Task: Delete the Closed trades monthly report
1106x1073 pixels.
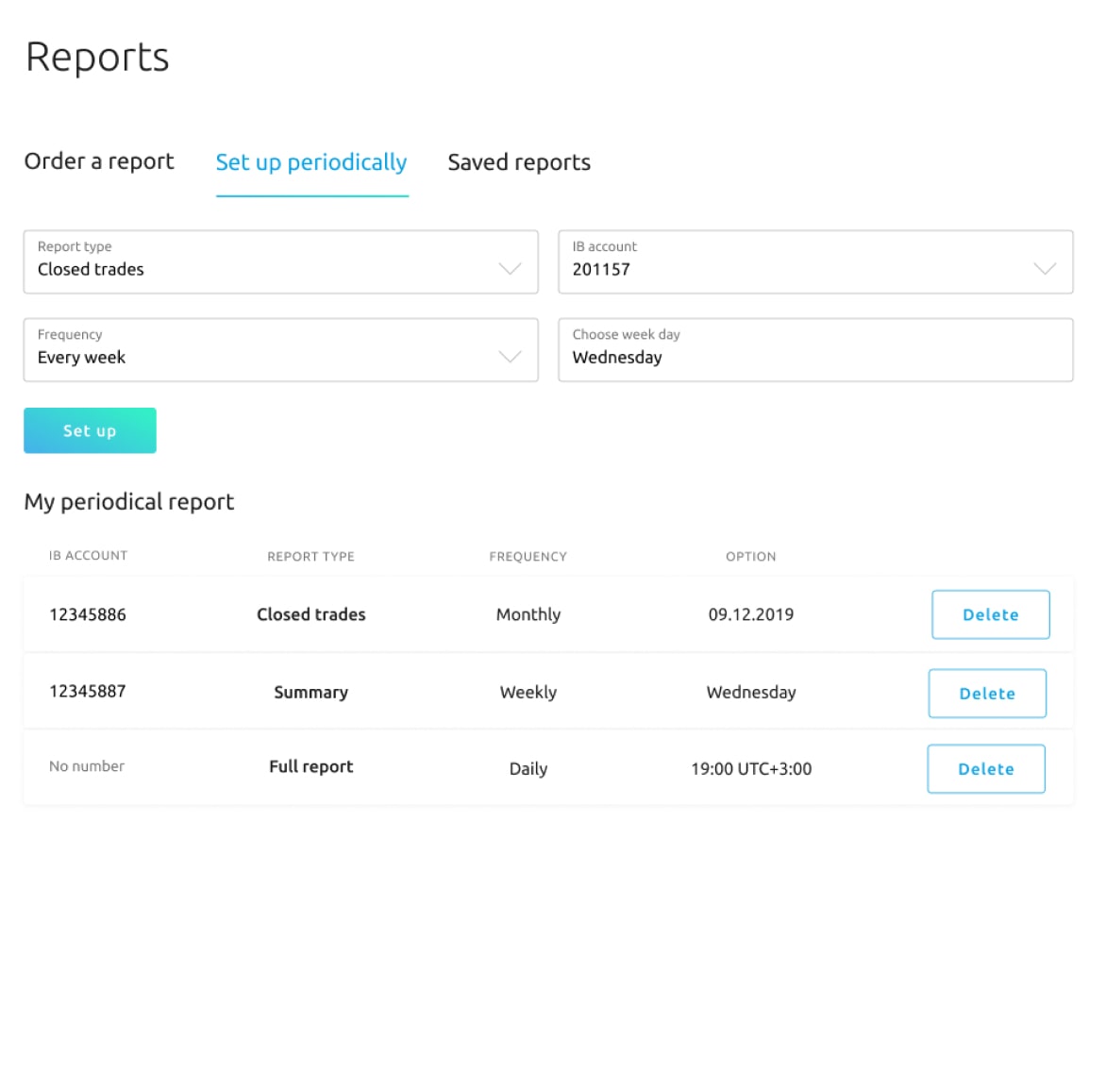Action: click(990, 614)
